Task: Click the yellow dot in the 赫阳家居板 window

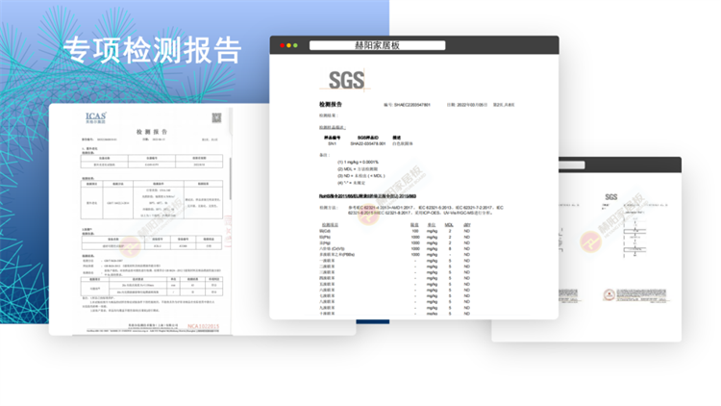Action: click(288, 45)
